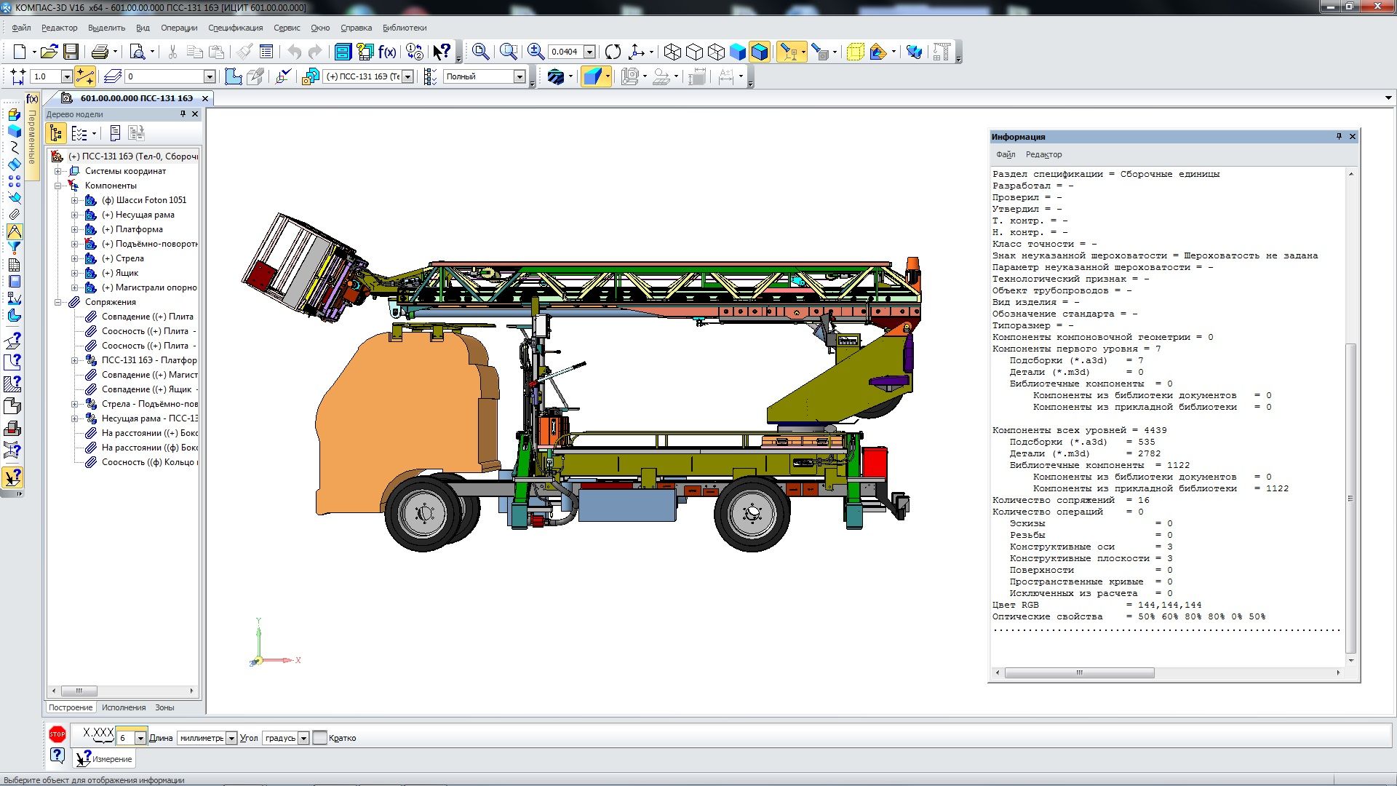The height and width of the screenshot is (786, 1397).
Task: Switch to the Исполнения tab
Action: point(124,707)
